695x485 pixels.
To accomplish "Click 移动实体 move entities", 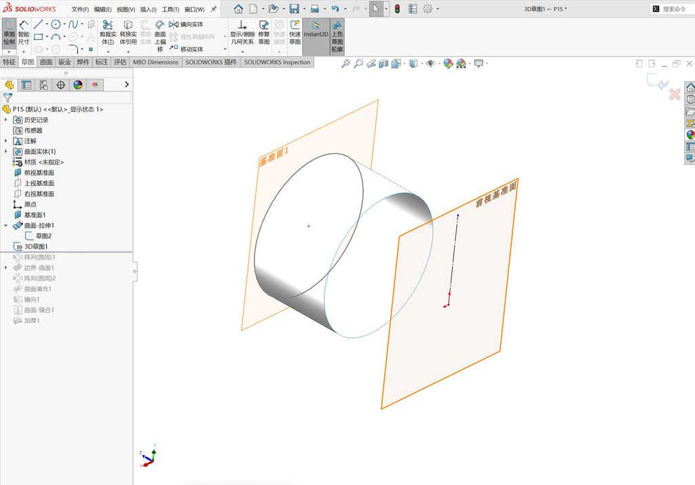I will [x=186, y=49].
